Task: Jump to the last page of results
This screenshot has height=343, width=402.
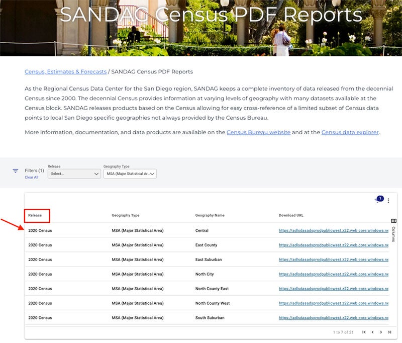Action: pos(389,332)
